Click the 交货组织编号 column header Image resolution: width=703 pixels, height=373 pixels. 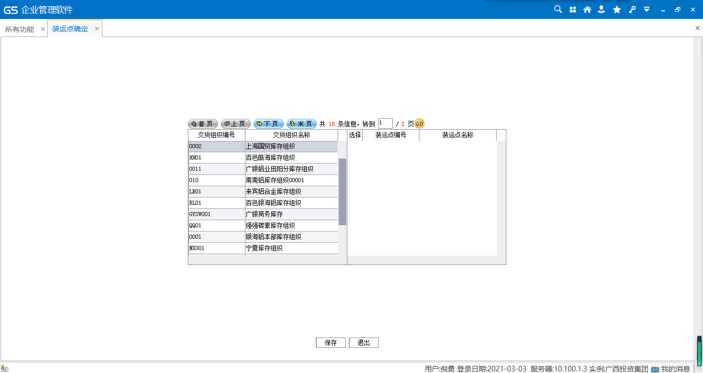(x=217, y=135)
